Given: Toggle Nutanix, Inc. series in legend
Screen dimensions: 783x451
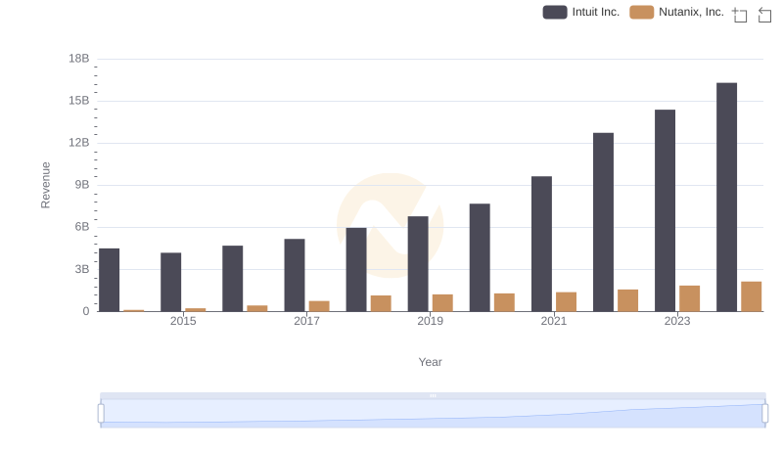Looking at the screenshot, I should tap(676, 12).
